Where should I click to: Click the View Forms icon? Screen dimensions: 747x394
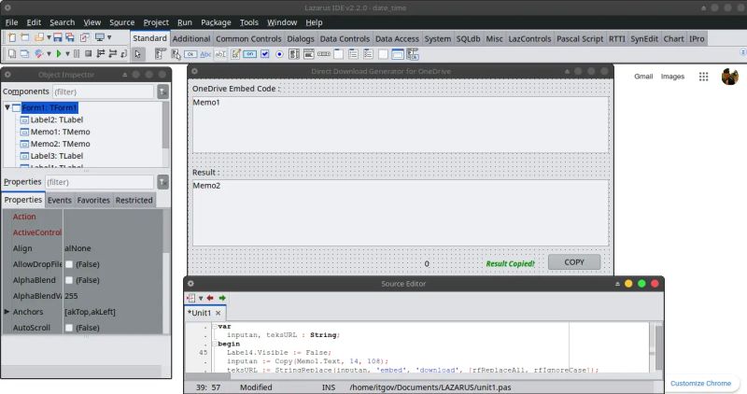[x=25, y=54]
